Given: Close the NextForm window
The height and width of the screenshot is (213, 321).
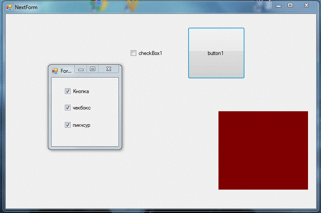Looking at the screenshot, I should click(306, 6).
